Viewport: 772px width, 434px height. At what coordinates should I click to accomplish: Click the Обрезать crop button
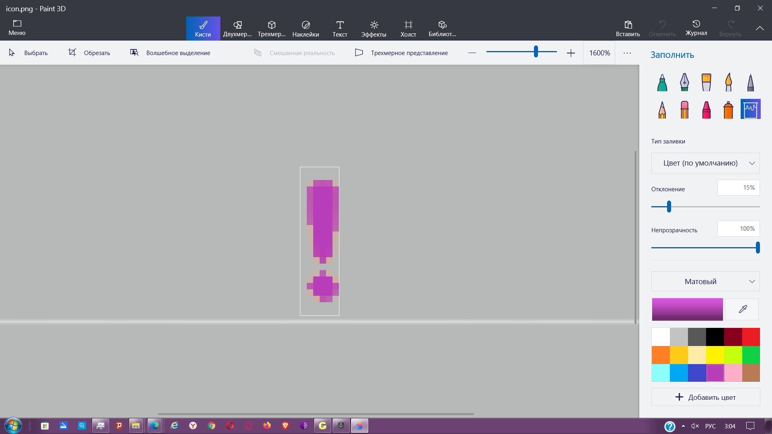tap(89, 53)
